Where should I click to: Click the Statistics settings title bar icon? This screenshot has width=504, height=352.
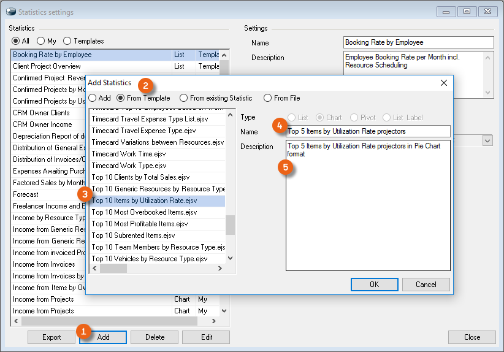(10, 12)
